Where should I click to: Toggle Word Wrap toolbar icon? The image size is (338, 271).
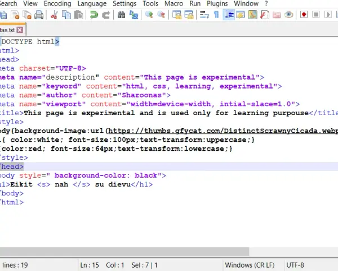(x=204, y=15)
